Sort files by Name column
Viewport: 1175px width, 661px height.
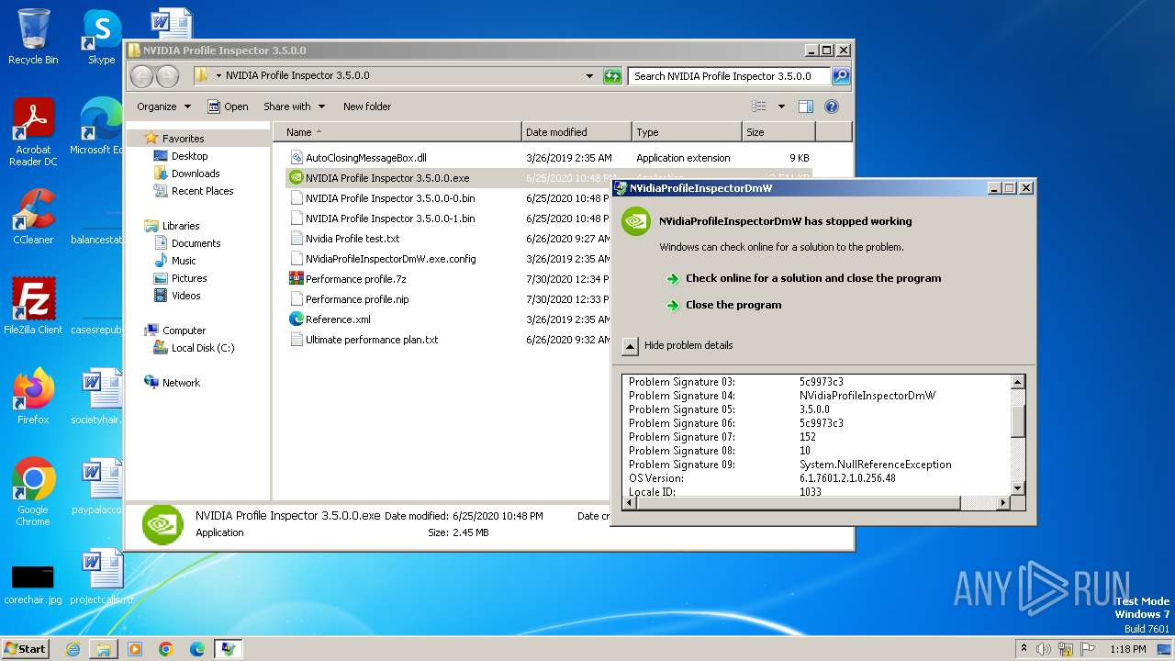(x=397, y=132)
